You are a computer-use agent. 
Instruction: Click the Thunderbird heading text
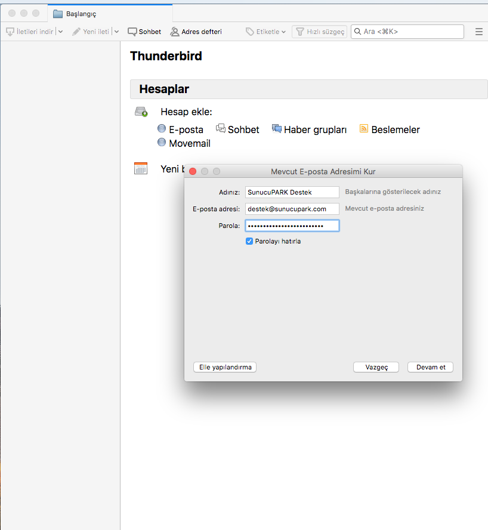pos(166,56)
